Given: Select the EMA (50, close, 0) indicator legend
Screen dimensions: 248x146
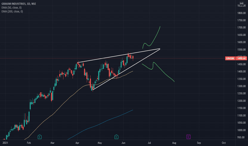Looking at the screenshot, I should click(11, 8).
